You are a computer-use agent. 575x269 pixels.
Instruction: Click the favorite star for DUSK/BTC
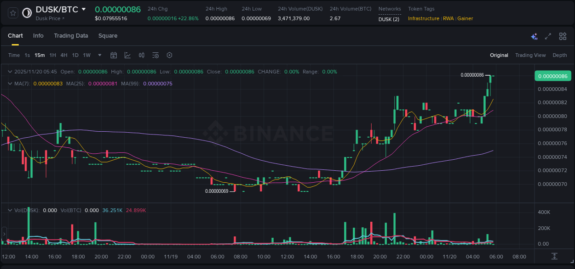point(12,13)
